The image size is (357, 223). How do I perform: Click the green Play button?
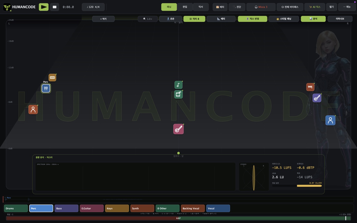[x=44, y=7]
